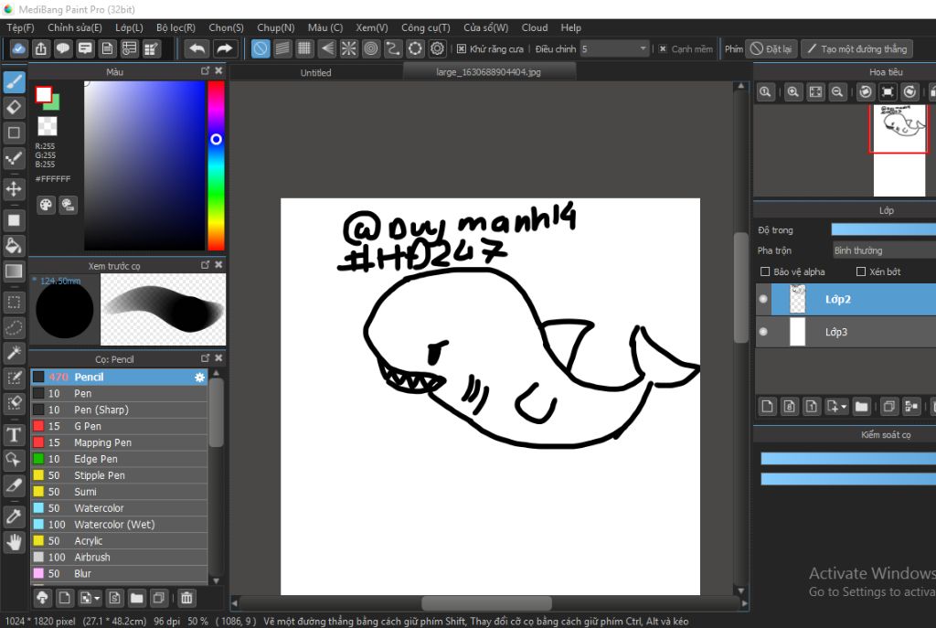The width and height of the screenshot is (936, 628).
Task: Click the Undo arrow in toolbar
Action: [197, 48]
